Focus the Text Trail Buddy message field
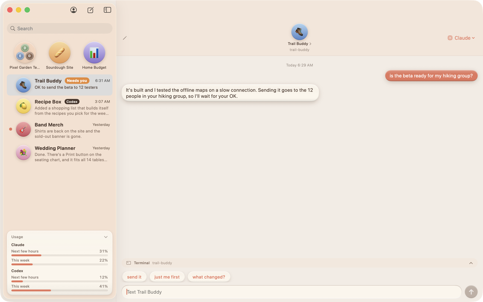The height and width of the screenshot is (302, 483). pyautogui.click(x=292, y=292)
